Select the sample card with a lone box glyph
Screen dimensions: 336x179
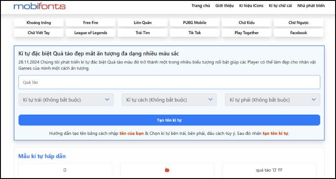(x=65, y=170)
